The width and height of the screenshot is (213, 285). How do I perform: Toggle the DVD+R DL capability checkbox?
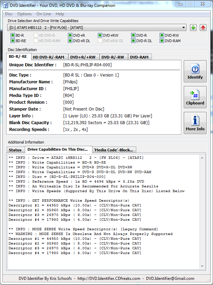[70, 41]
